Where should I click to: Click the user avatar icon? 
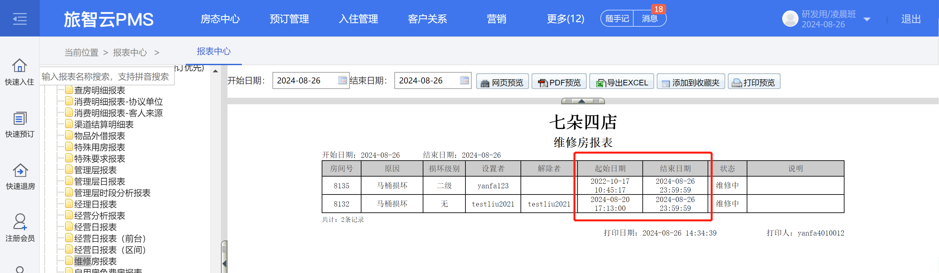pos(790,19)
